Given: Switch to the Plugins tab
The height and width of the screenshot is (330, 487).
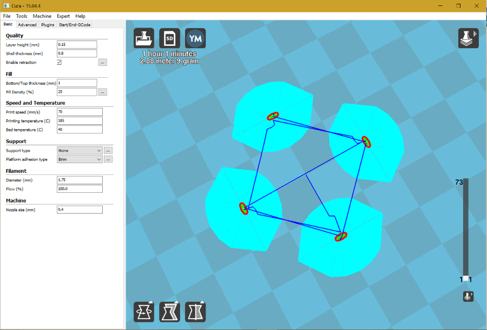Looking at the screenshot, I should (48, 24).
